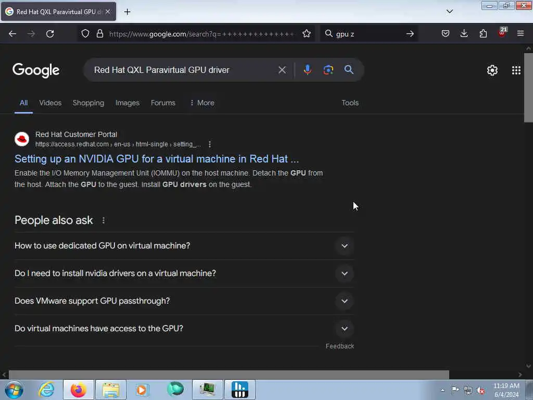533x400 pixels.
Task: Go back to the previous page
Action: click(12, 34)
